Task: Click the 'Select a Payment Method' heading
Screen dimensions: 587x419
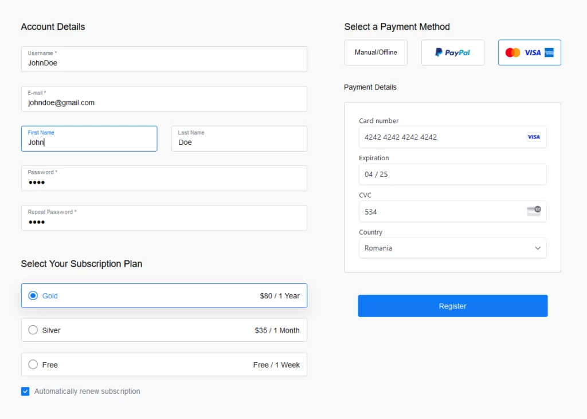Action: [397, 27]
